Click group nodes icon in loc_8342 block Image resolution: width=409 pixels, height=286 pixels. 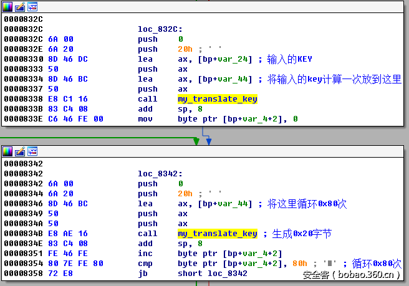pyautogui.click(x=32, y=151)
